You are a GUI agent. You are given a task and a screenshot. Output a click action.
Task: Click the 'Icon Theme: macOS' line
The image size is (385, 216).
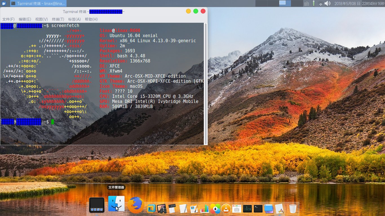[121, 86]
